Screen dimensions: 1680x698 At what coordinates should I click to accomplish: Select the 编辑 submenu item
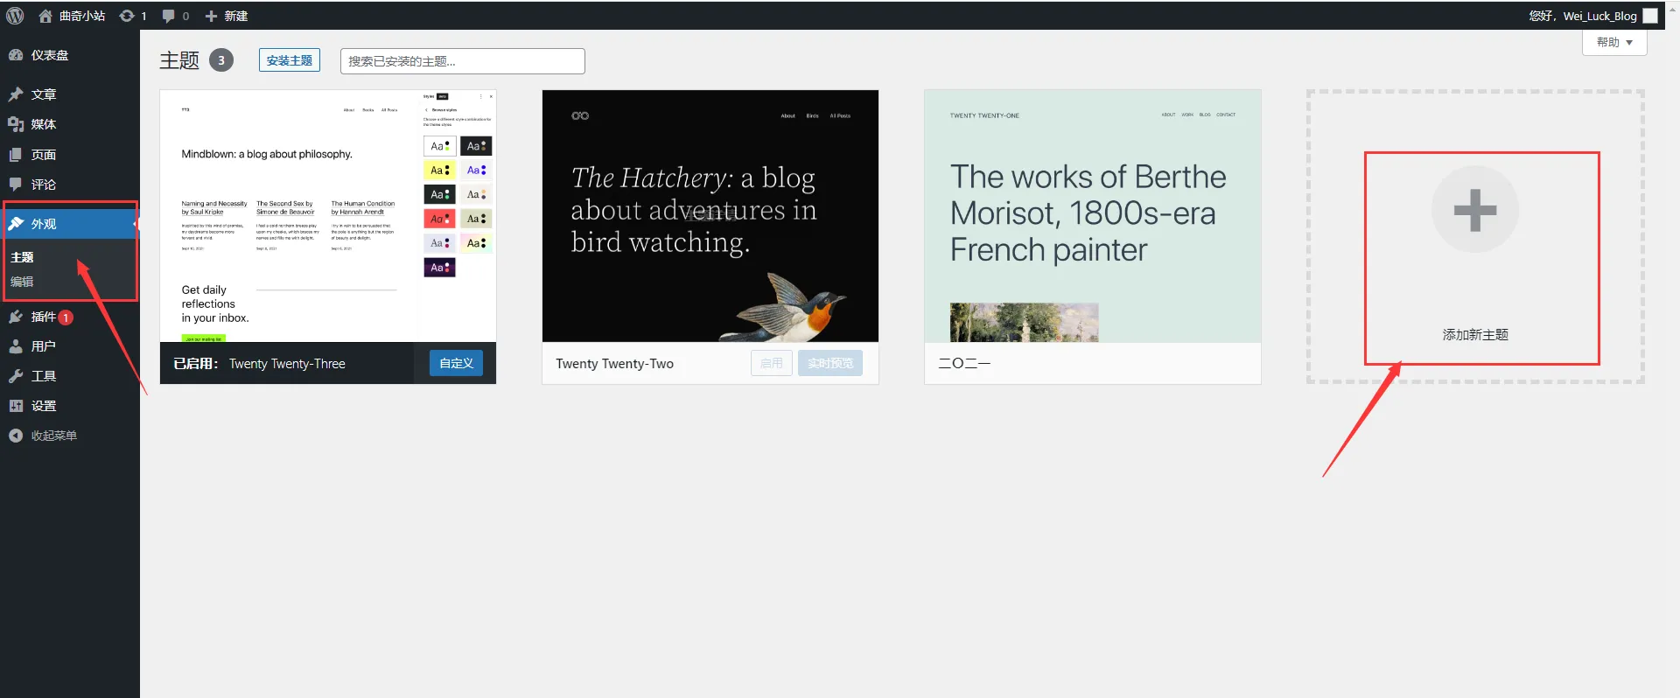pyautogui.click(x=22, y=282)
